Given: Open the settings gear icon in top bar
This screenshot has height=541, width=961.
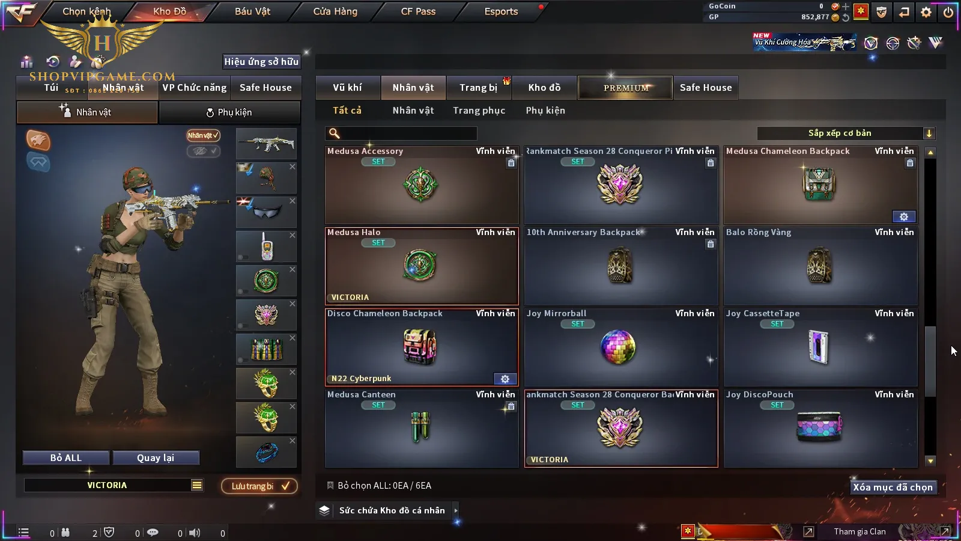Looking at the screenshot, I should point(926,12).
